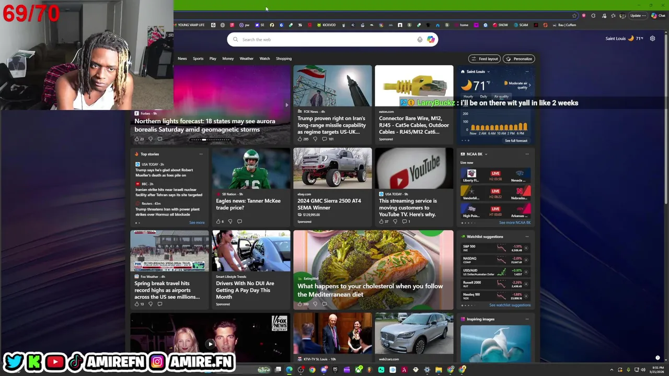
Task: Select the Hourly weather tab
Action: click(x=468, y=97)
